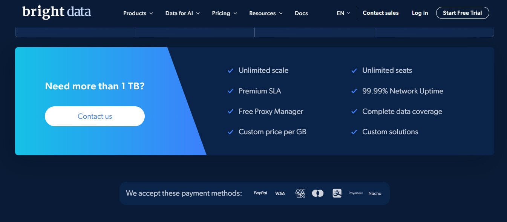Screen dimensions: 507x222
Task: Click the Bright Data logo
Action: tap(57, 12)
